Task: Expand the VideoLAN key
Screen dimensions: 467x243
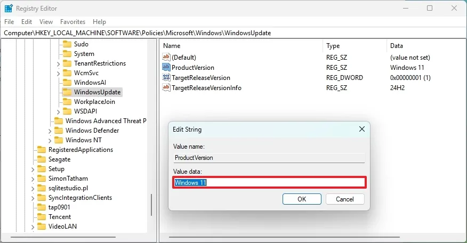Action: 33,227
